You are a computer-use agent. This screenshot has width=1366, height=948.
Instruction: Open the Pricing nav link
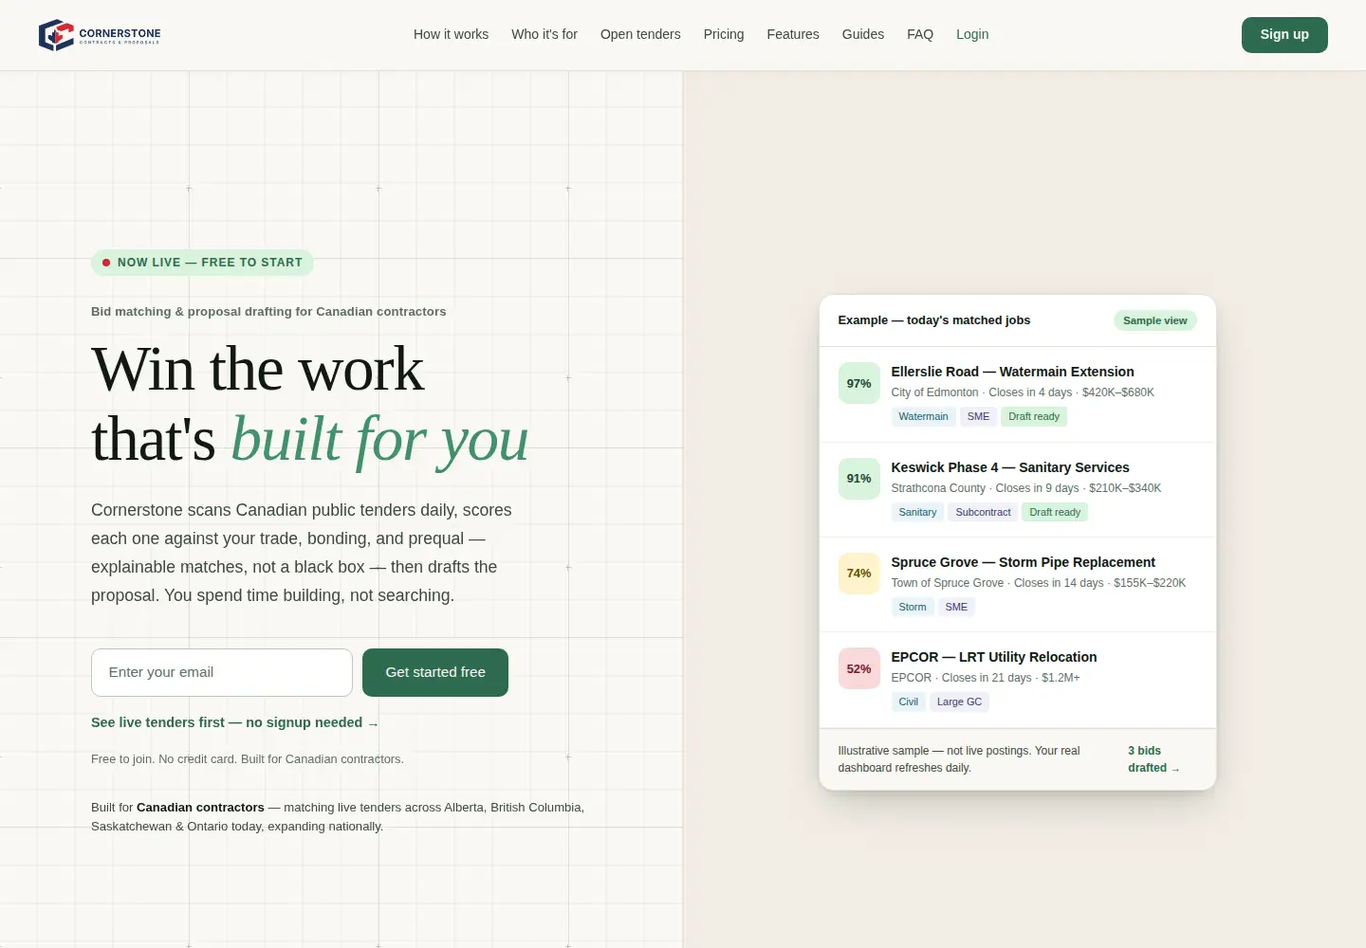pyautogui.click(x=724, y=34)
